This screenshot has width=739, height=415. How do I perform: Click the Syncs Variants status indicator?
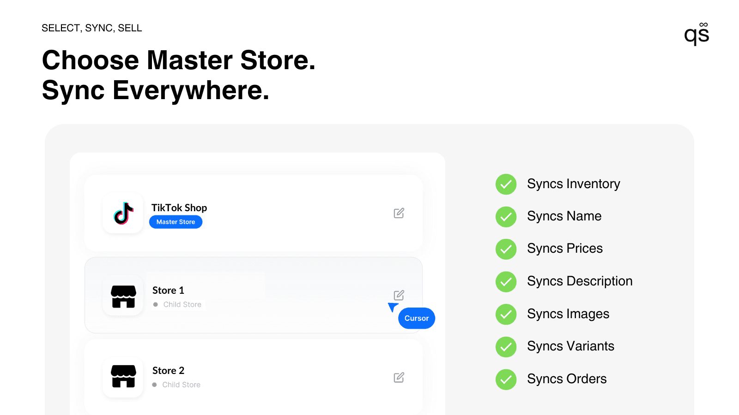(506, 347)
